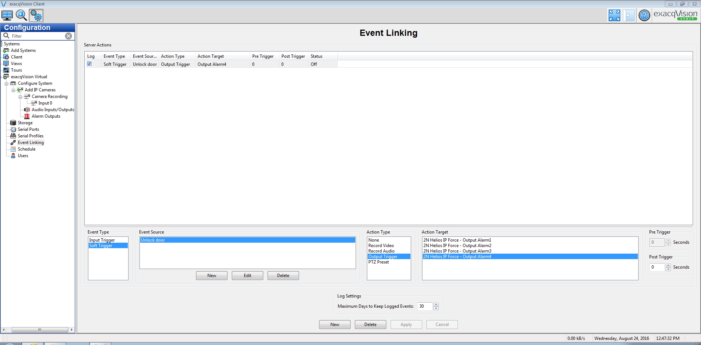Click the Filter search input field
The width and height of the screenshot is (701, 345).
click(x=37, y=36)
